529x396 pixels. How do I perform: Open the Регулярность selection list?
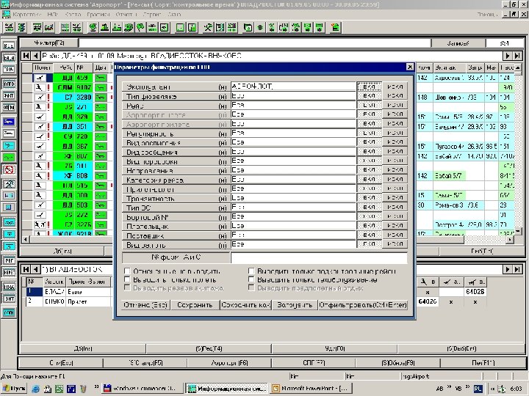click(x=176, y=133)
